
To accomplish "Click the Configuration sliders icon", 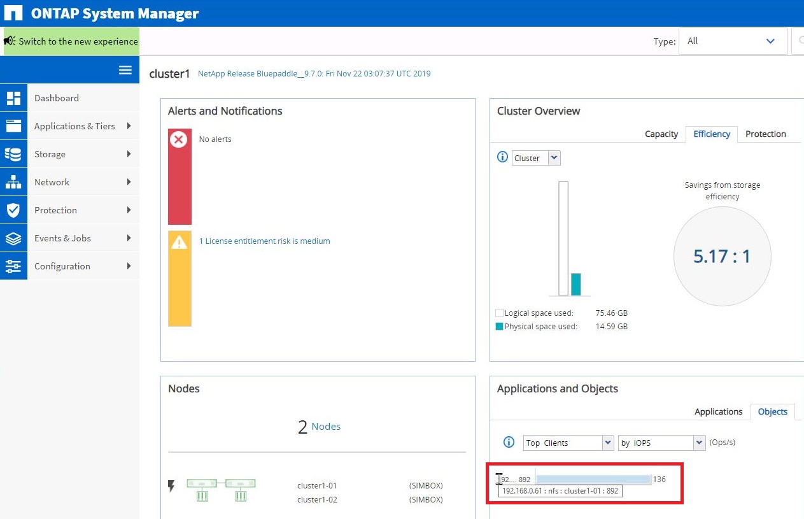I will [x=13, y=266].
